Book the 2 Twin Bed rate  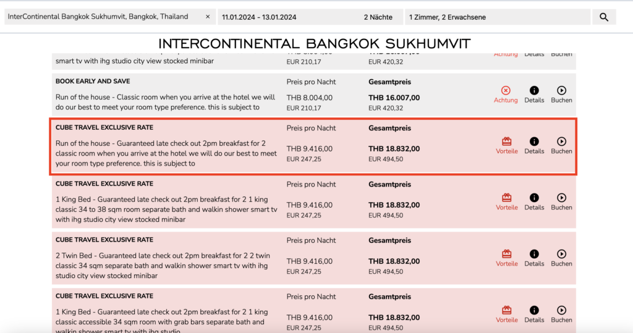tap(561, 254)
